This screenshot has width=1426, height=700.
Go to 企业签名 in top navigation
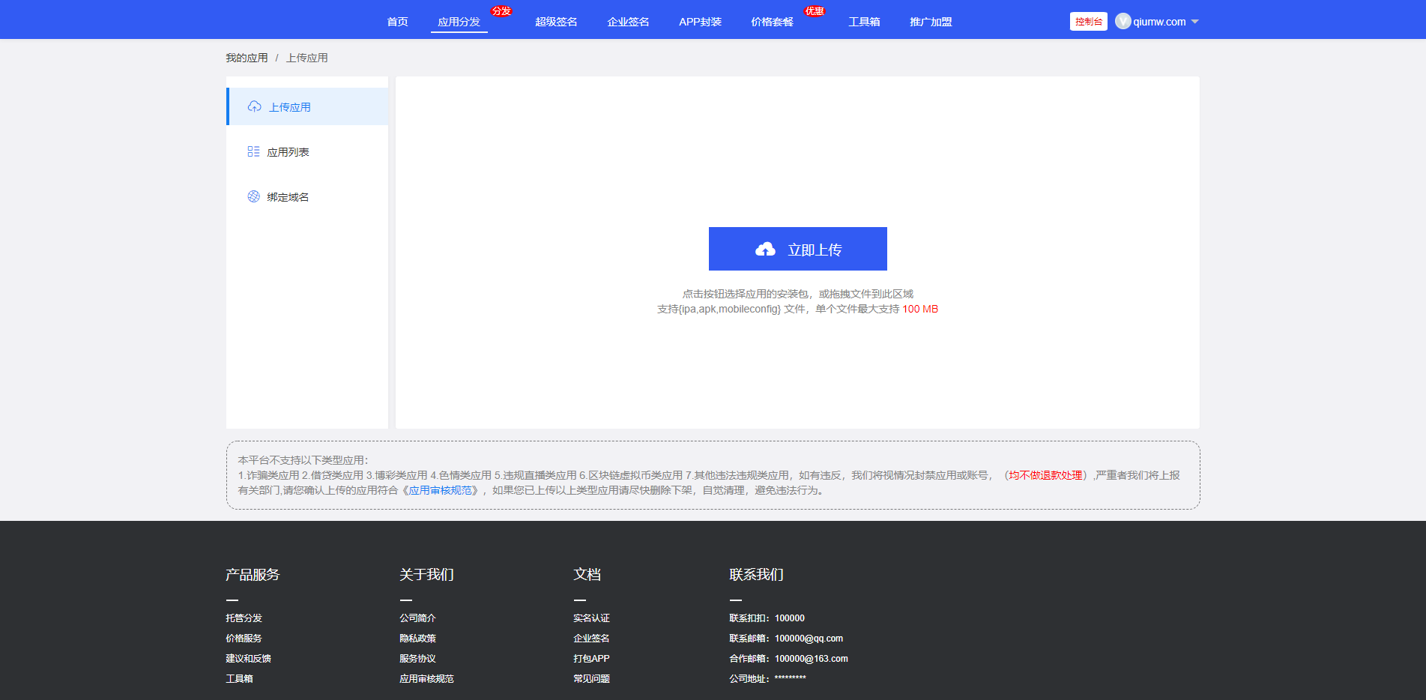628,22
